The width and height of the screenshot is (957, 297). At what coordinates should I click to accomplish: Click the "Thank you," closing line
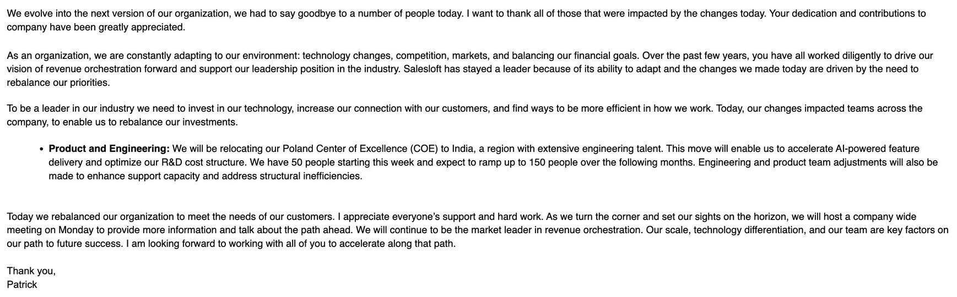tap(31, 271)
